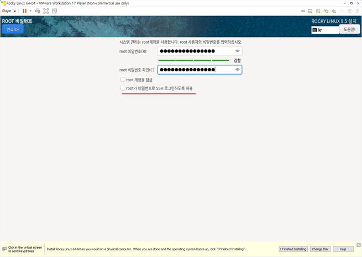Pause the virtual machine

[x=24, y=11]
